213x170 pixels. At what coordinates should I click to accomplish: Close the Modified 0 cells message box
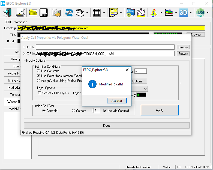tap(127, 70)
